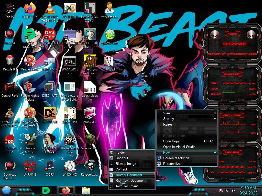
Task: Open the Minecraft4Fr grass block icon
Action: pyautogui.click(x=90, y=142)
